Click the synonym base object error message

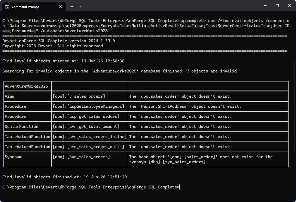tap(201, 159)
